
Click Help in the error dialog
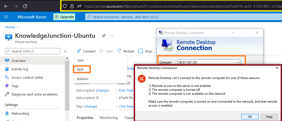[x=269, y=117]
